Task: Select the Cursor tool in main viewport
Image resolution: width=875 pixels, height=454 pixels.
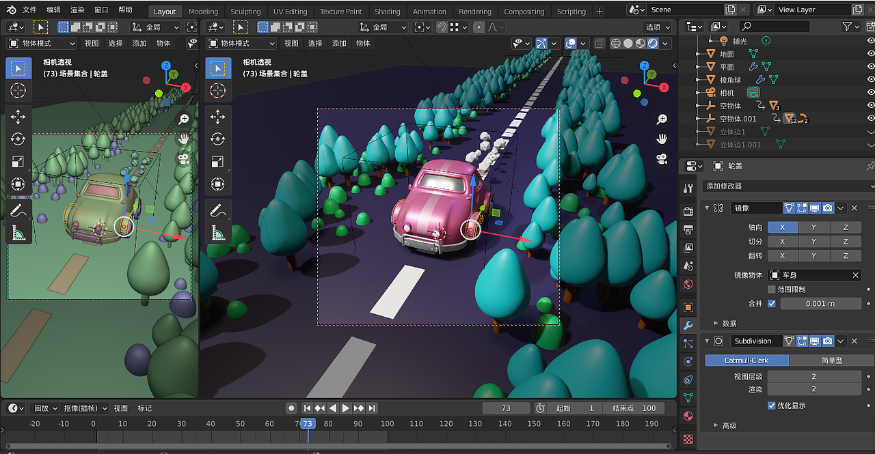Action: click(217, 90)
